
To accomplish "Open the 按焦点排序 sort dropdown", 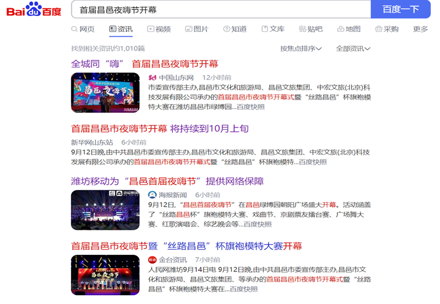I will 301,49.
